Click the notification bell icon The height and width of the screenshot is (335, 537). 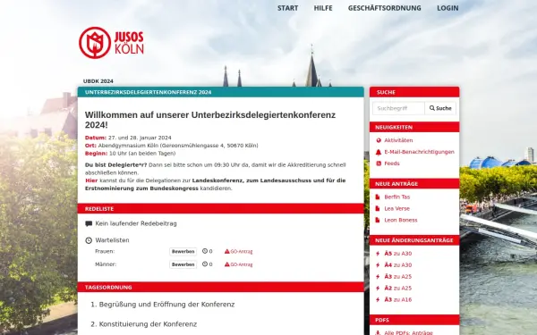tap(378, 152)
